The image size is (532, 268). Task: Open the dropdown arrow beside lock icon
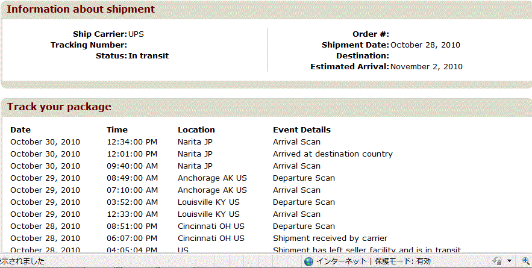tap(509, 261)
